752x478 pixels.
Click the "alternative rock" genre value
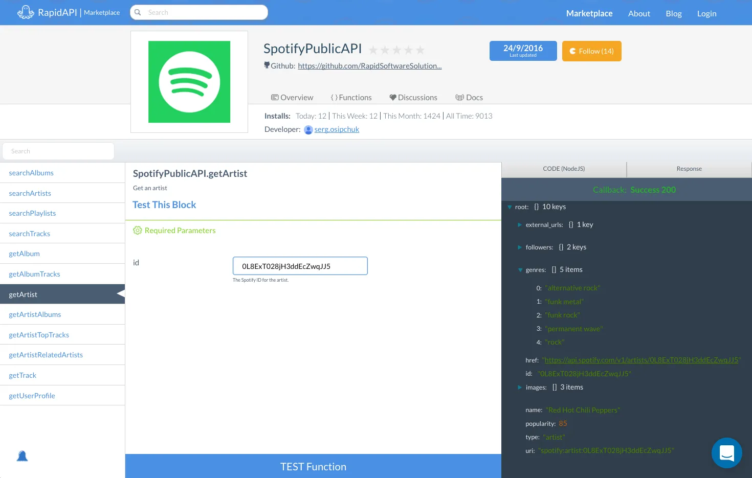pos(572,288)
